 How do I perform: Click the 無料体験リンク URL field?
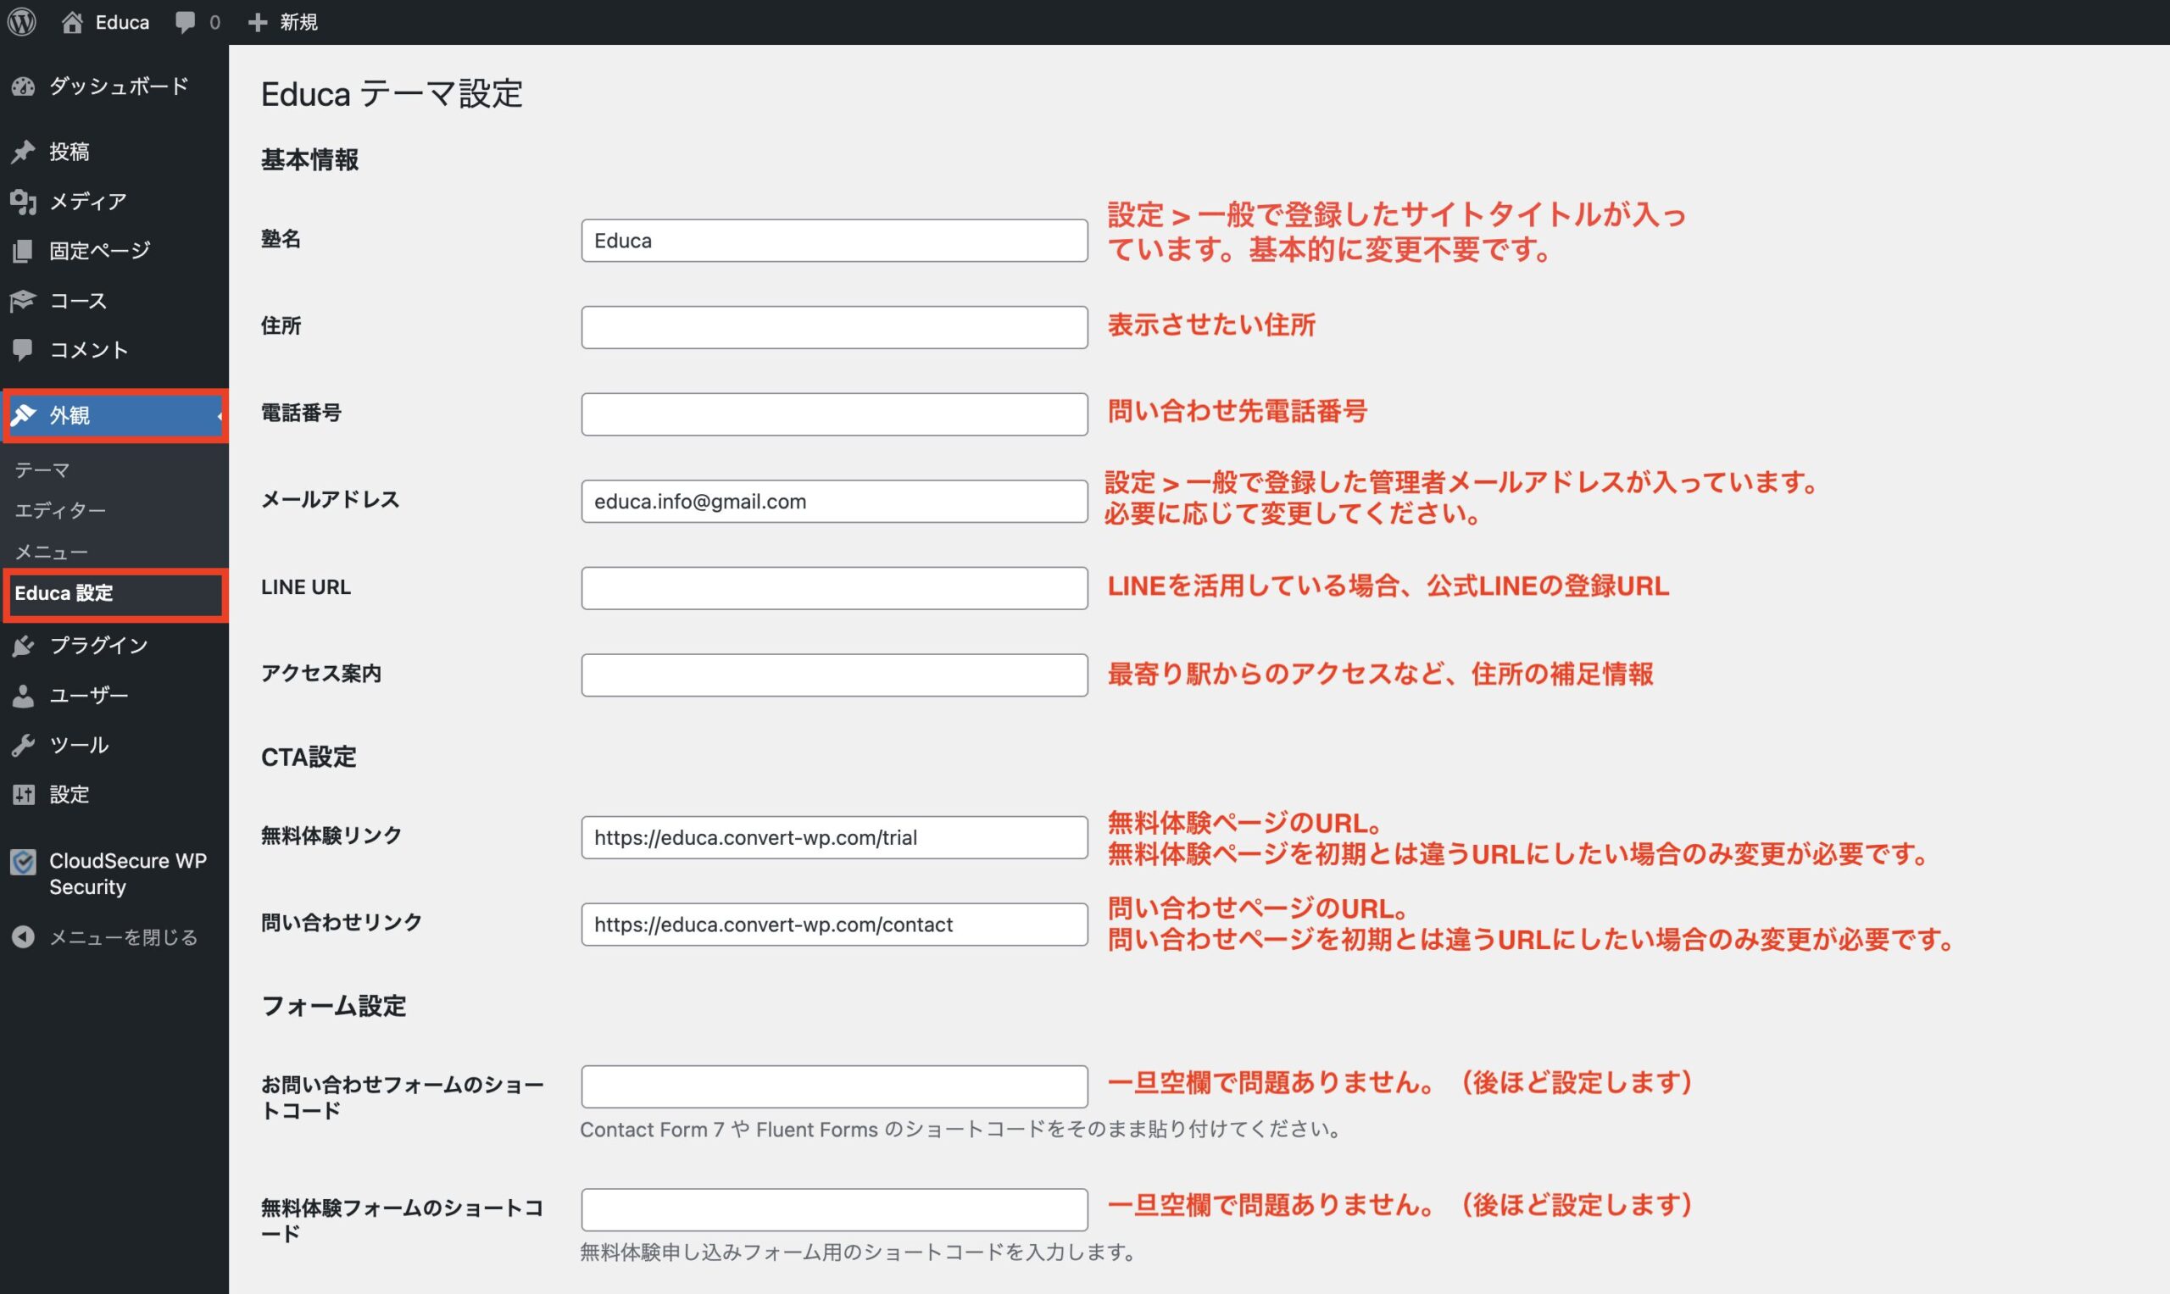tap(834, 837)
